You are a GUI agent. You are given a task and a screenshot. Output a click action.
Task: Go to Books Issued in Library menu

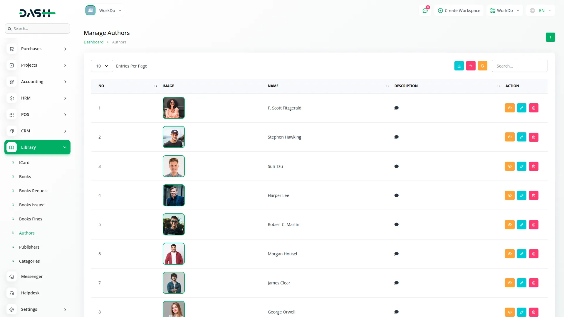tap(32, 205)
